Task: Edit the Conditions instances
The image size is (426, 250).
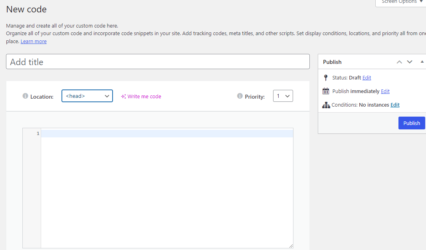Action: tap(395, 105)
